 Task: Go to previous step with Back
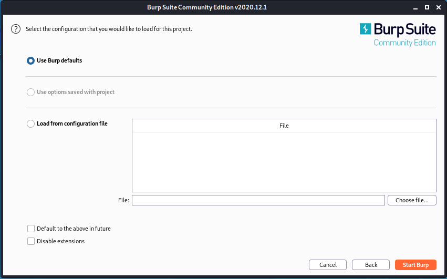[x=371, y=265]
